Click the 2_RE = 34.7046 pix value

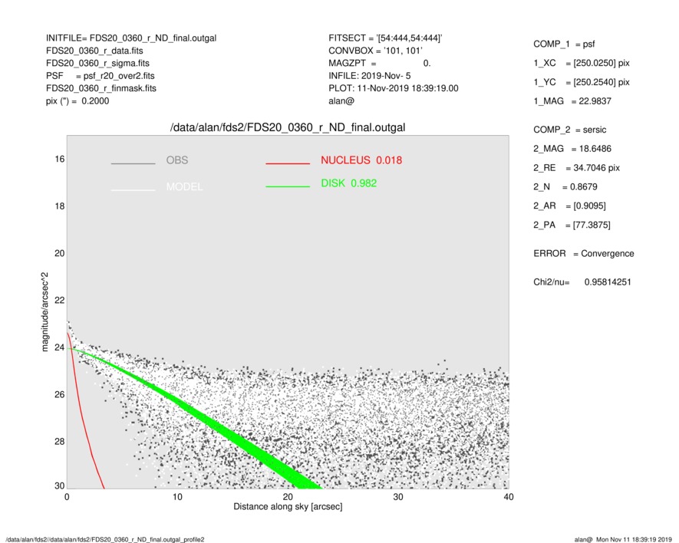point(576,168)
